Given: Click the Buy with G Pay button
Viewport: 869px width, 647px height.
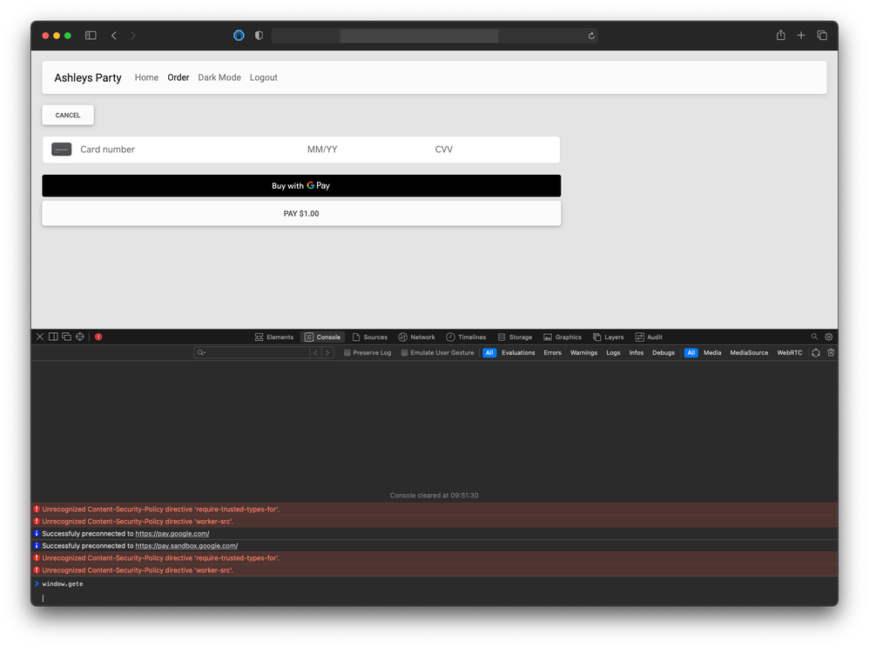Looking at the screenshot, I should pyautogui.click(x=301, y=185).
